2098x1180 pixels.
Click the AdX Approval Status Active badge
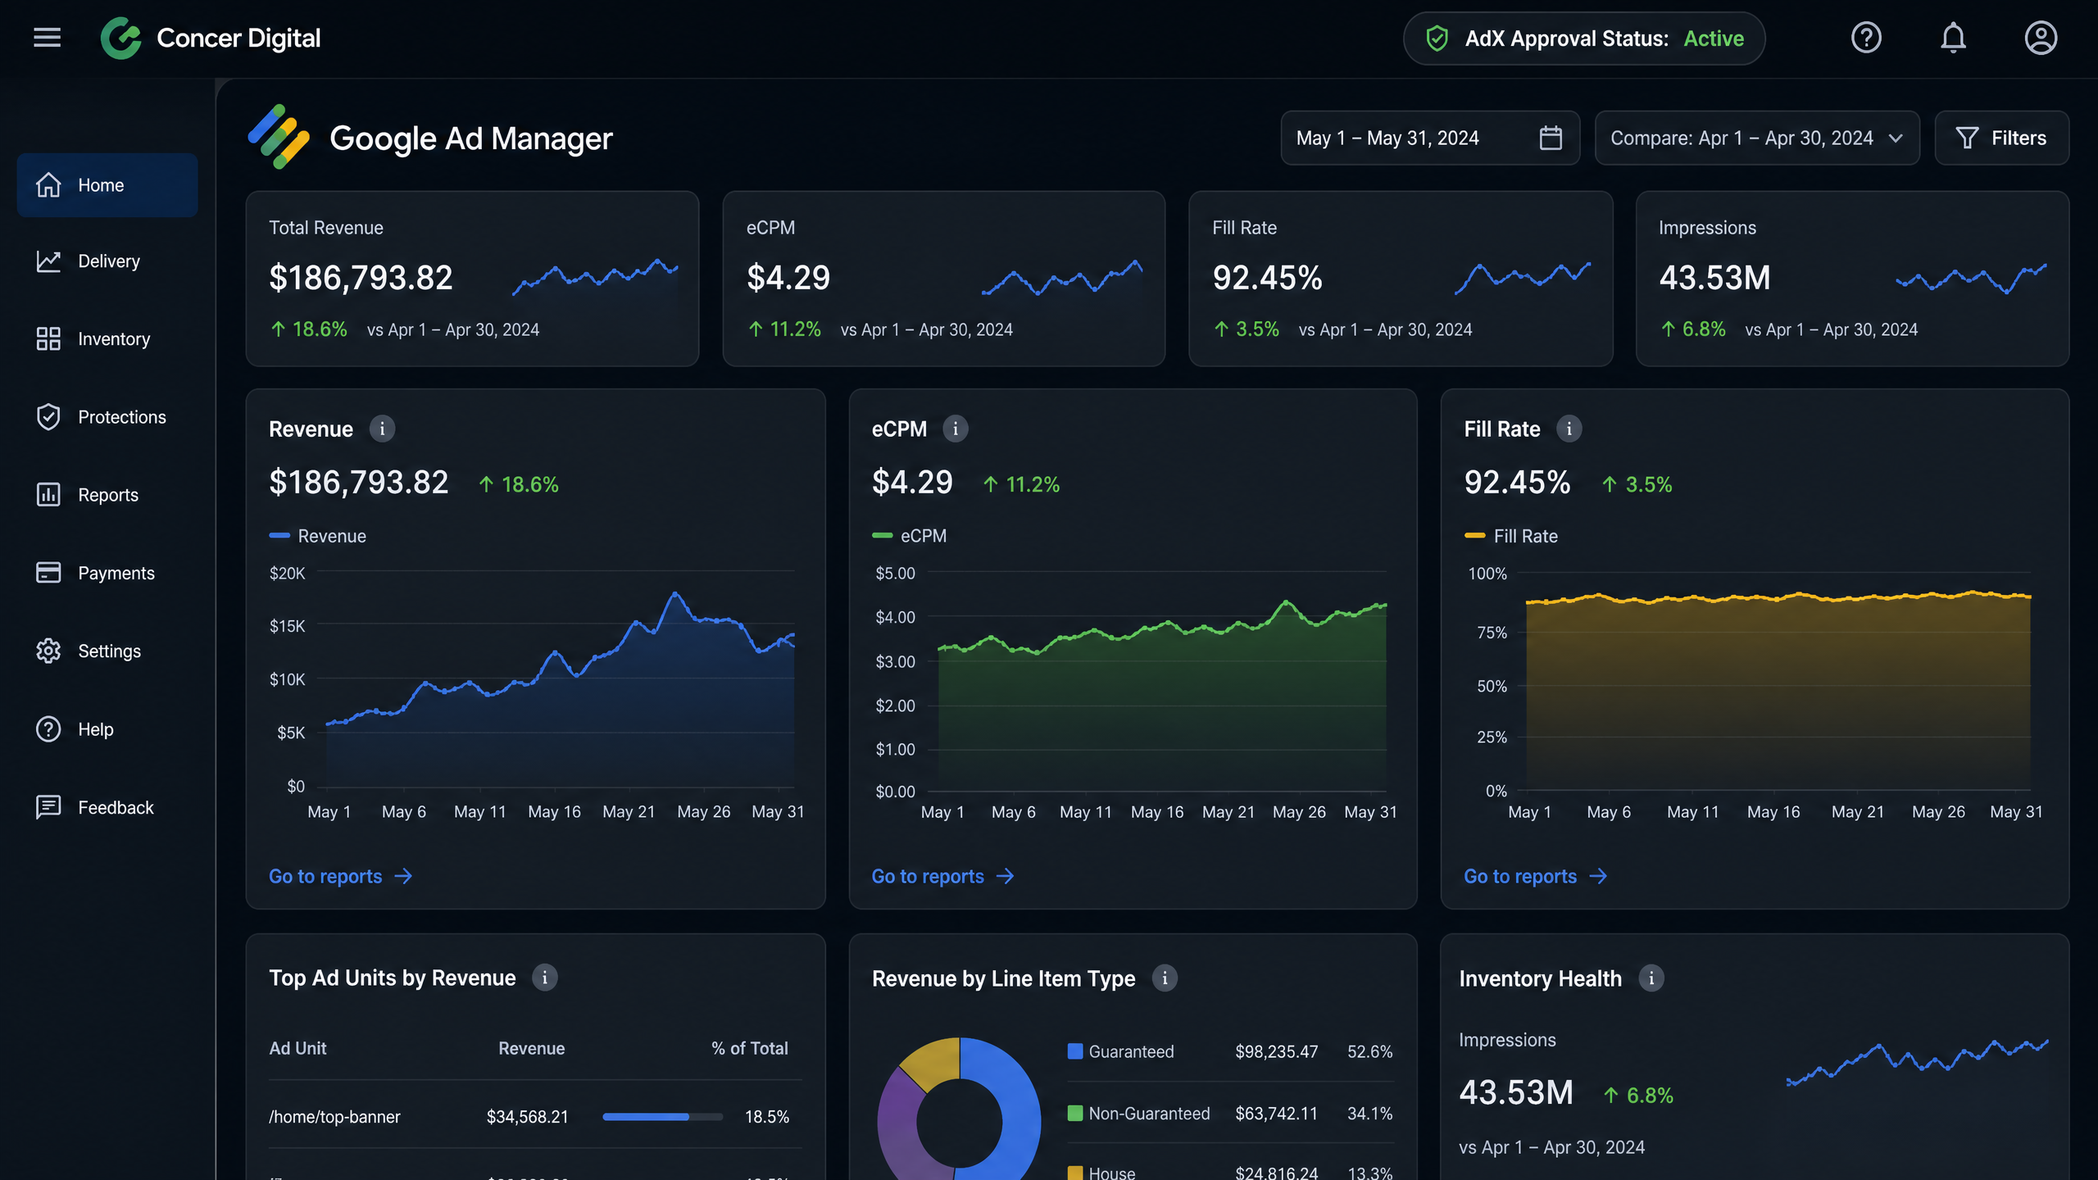click(1583, 39)
